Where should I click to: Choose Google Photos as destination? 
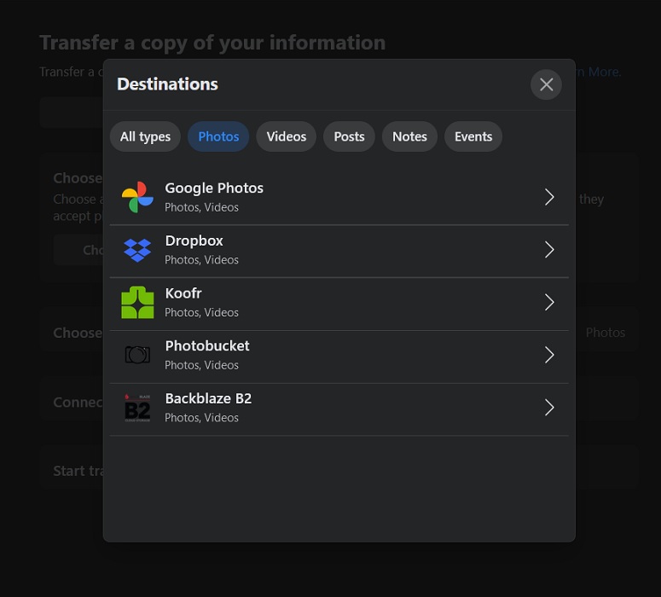coord(339,197)
